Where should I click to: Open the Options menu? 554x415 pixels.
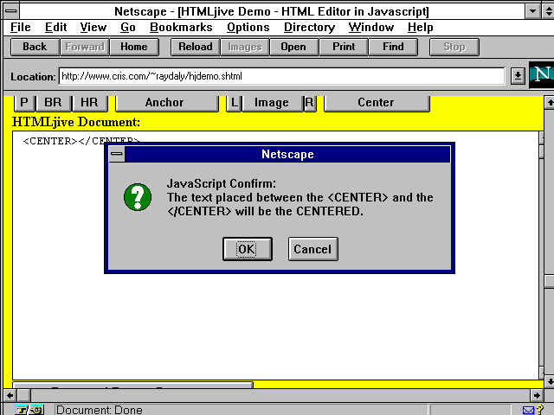click(x=248, y=27)
